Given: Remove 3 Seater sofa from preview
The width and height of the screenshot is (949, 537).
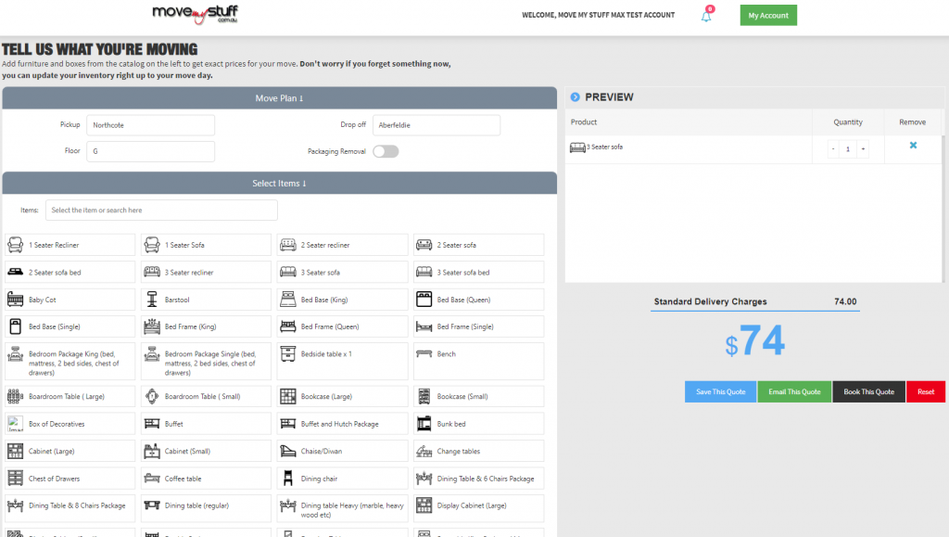Looking at the screenshot, I should click(x=913, y=146).
